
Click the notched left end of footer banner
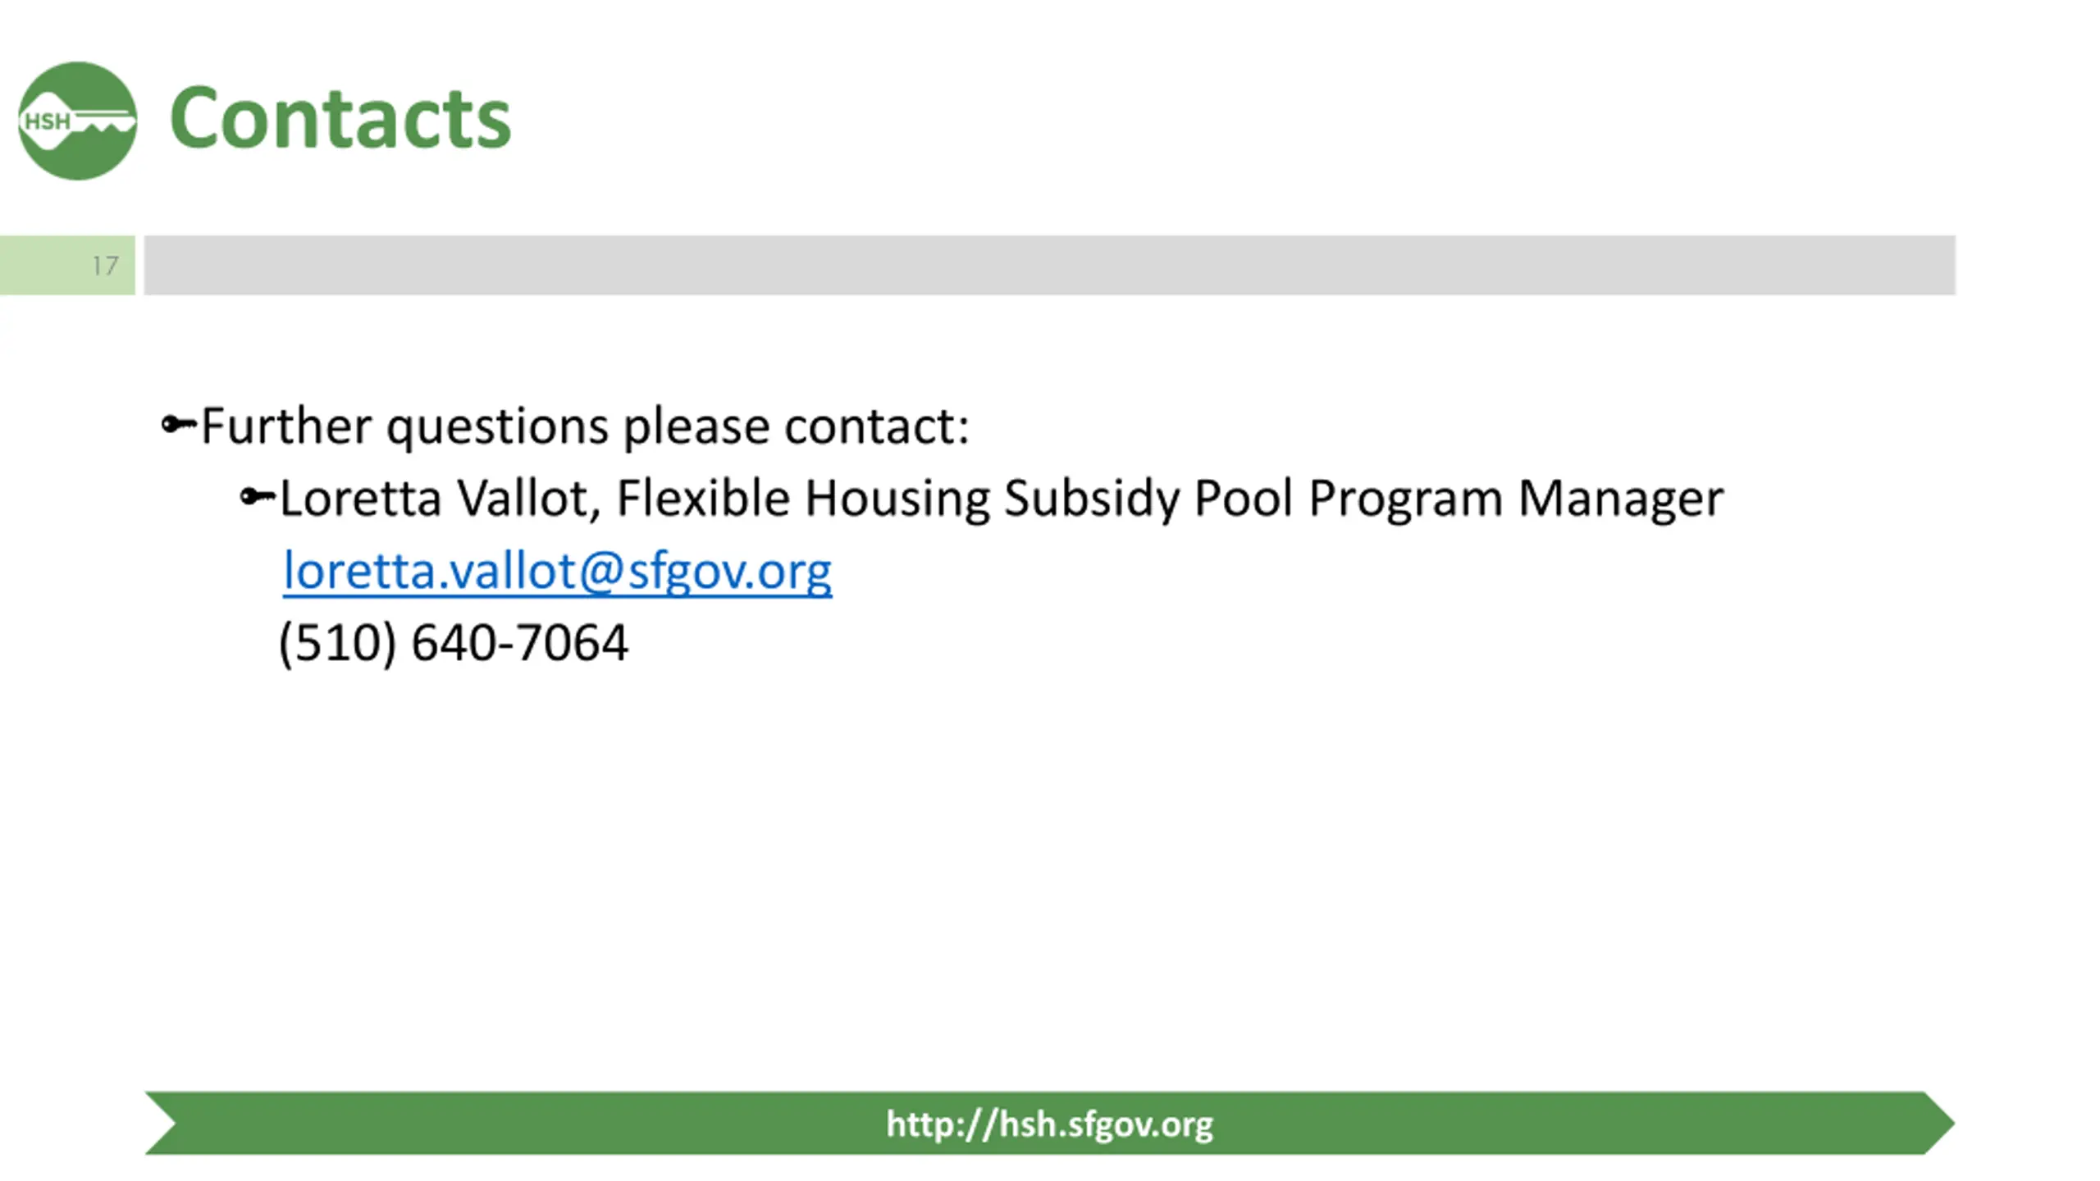162,1123
